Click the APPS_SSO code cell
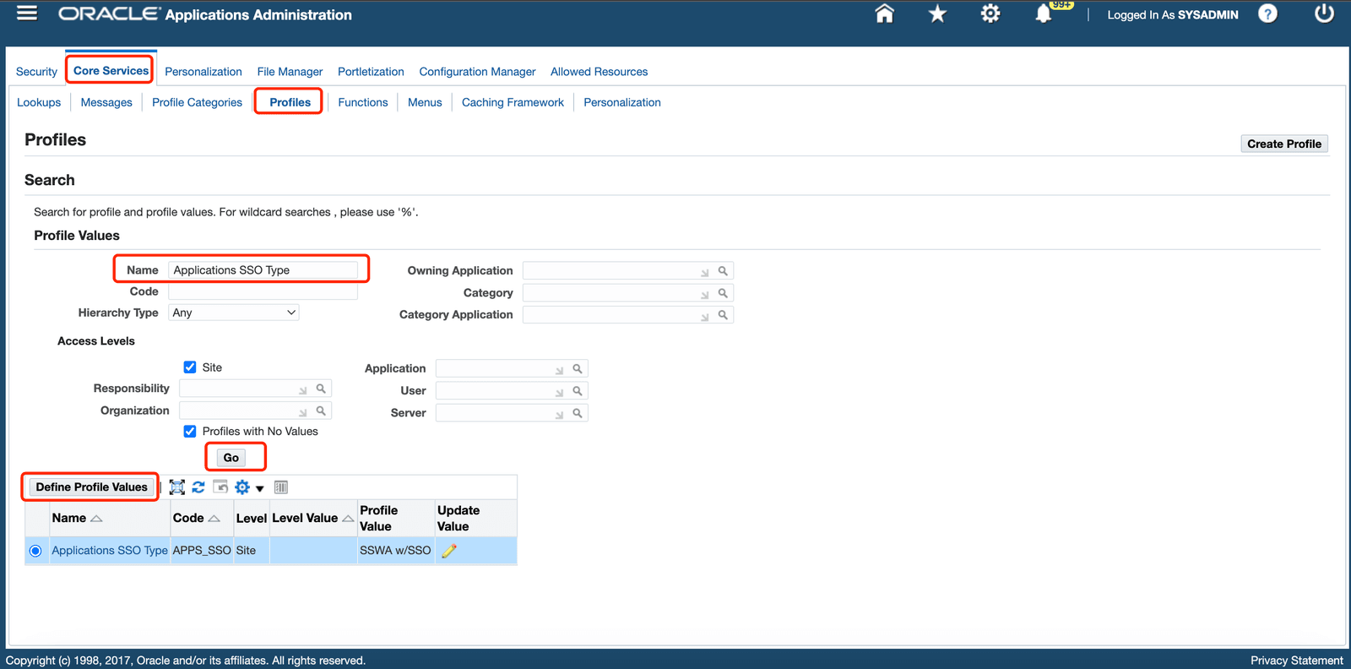 pyautogui.click(x=202, y=551)
